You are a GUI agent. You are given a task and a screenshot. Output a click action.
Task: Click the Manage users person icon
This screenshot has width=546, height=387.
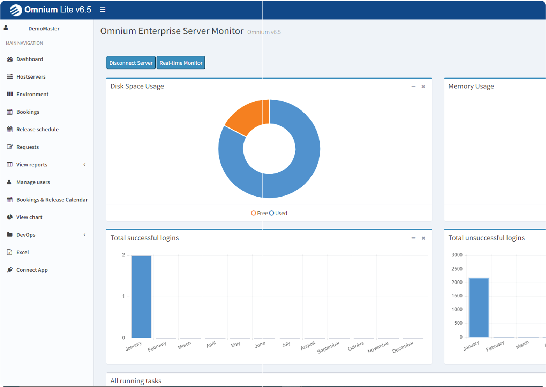click(x=9, y=182)
